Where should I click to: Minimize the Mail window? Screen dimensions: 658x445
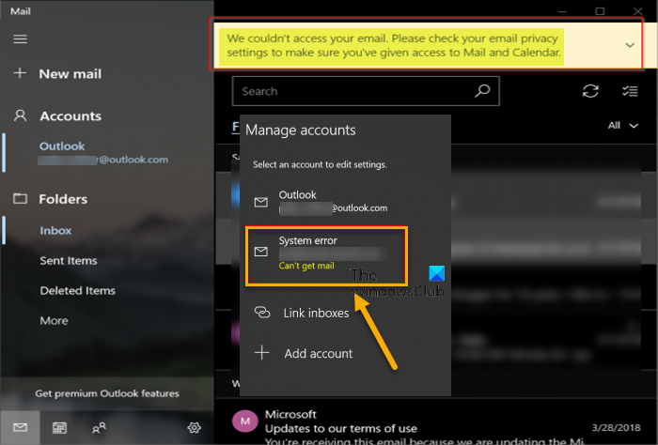[562, 11]
